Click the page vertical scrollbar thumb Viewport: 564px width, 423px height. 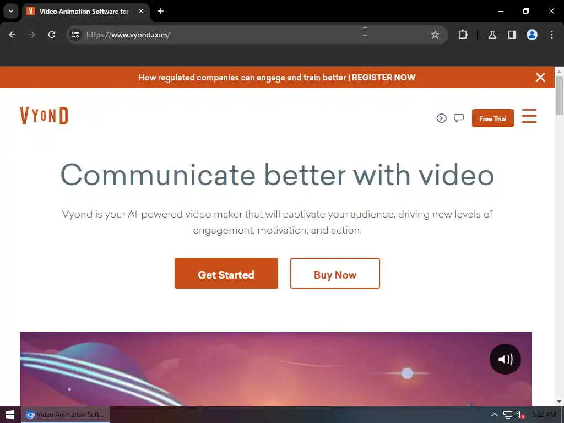[x=559, y=96]
